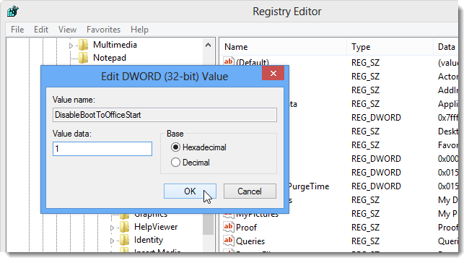Open the Help menu
The width and height of the screenshot is (469, 263).
coord(139,30)
